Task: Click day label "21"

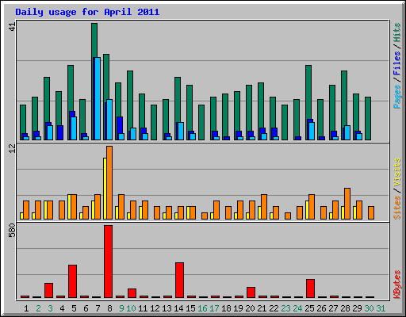Action: coord(262,308)
